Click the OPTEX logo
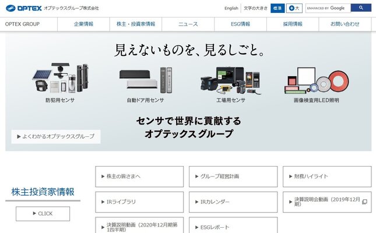Screen dimensions: 376x233 (x=24, y=8)
